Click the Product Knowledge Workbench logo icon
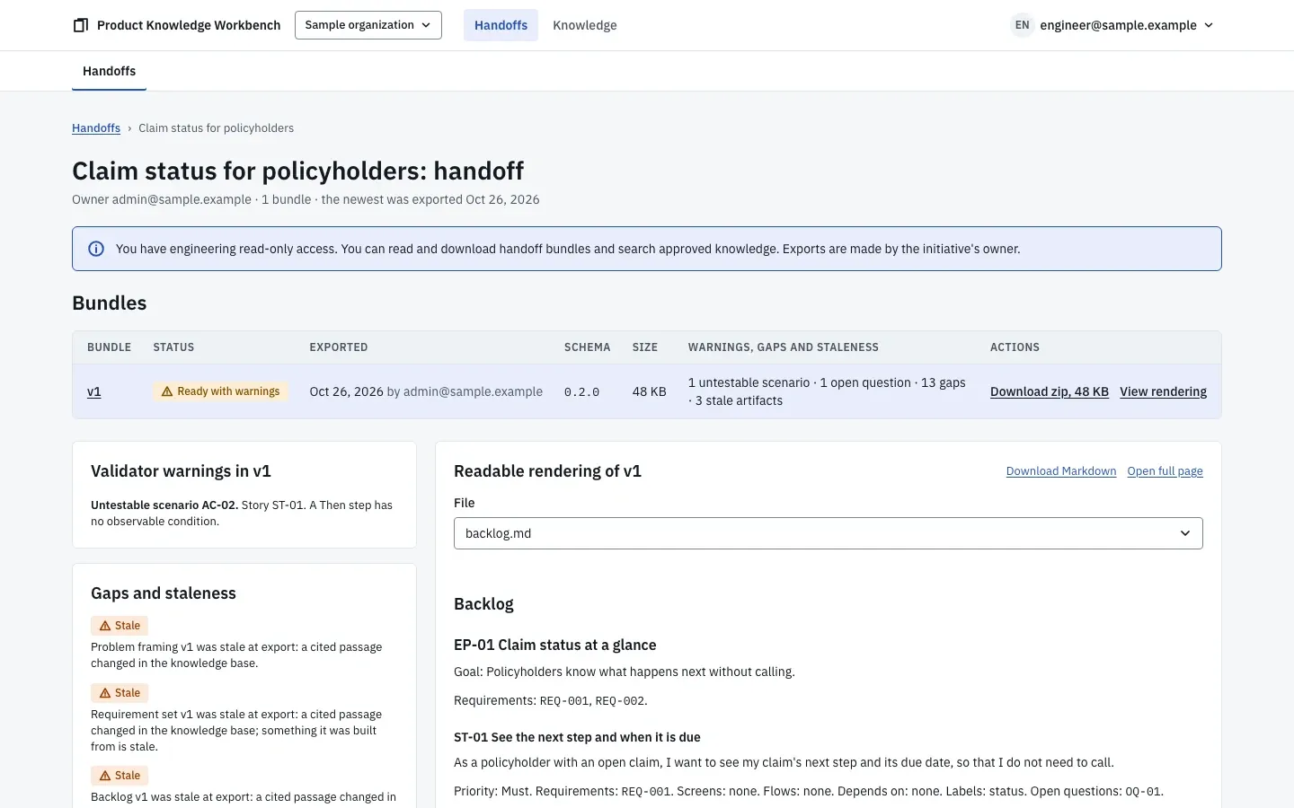Image resolution: width=1294 pixels, height=808 pixels. click(81, 25)
